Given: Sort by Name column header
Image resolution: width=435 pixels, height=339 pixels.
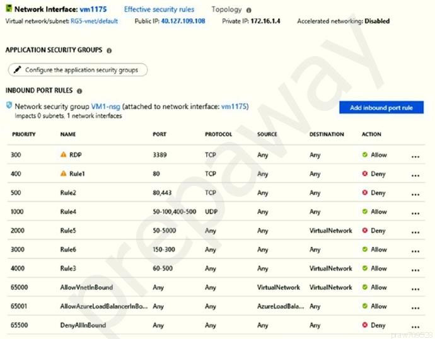Looking at the screenshot, I should click(68, 134).
